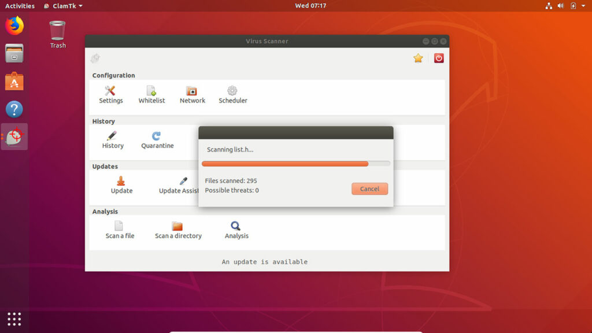
Task: Launch the Update Assistant
Action: (x=178, y=185)
